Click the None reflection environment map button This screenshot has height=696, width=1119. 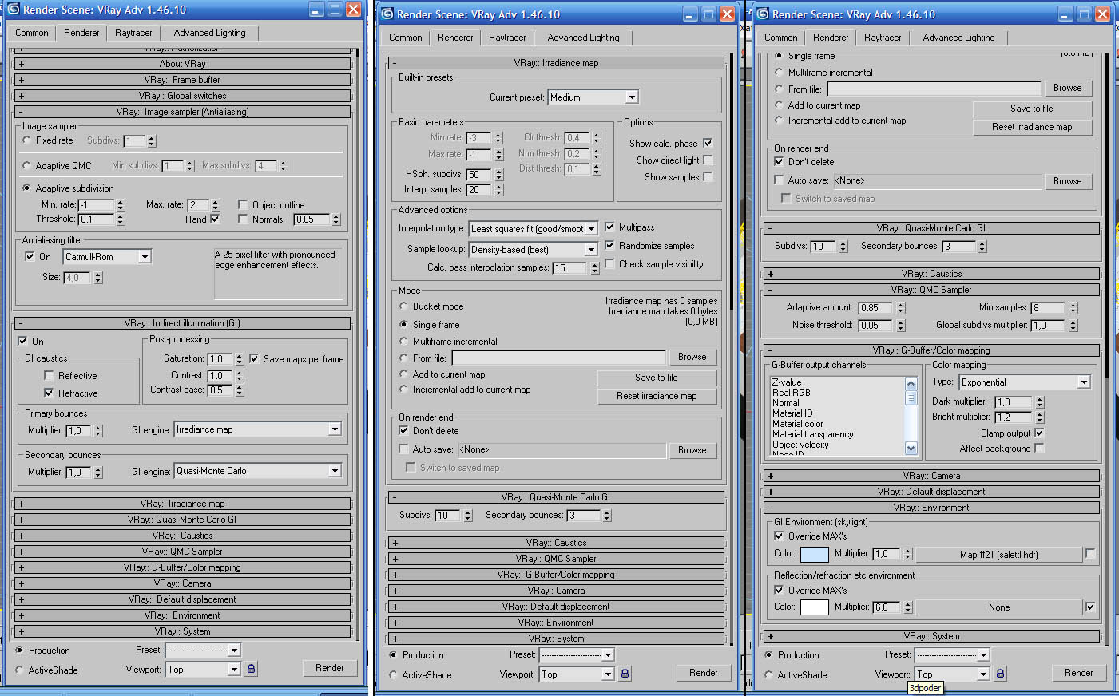coord(999,607)
